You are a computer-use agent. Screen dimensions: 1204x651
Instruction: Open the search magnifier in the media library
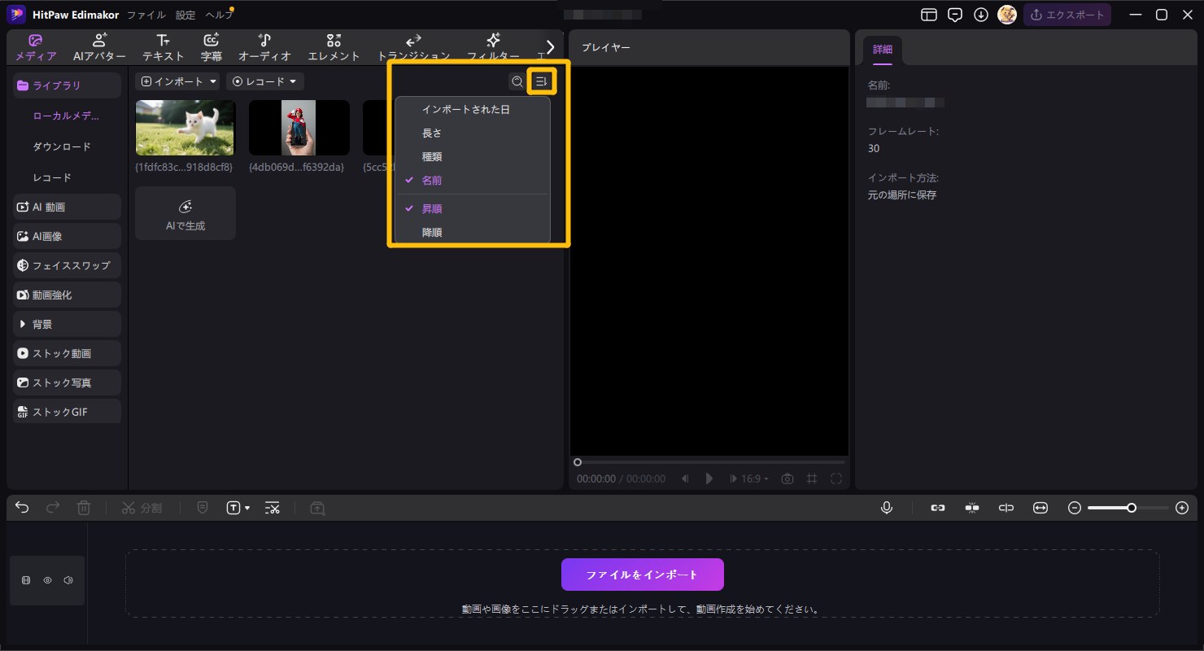(x=517, y=81)
